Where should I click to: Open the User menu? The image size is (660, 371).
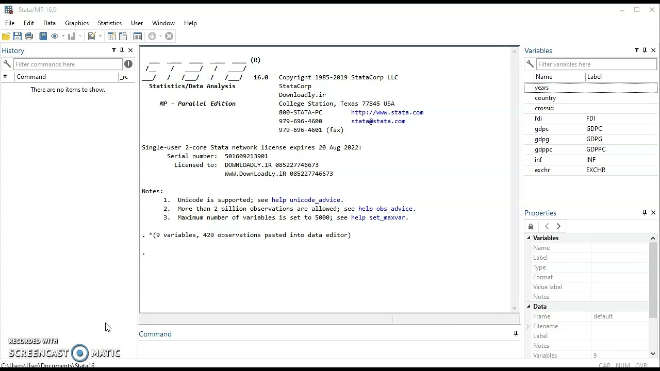point(137,23)
